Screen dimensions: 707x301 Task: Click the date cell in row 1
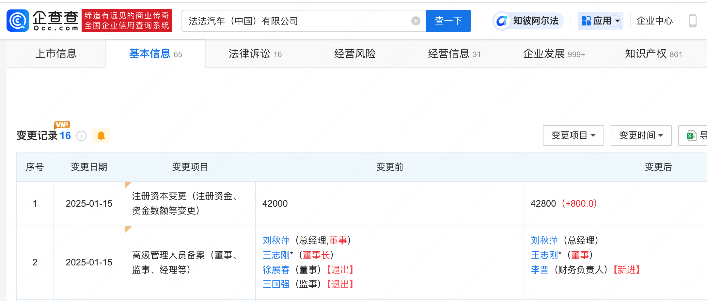click(x=89, y=204)
